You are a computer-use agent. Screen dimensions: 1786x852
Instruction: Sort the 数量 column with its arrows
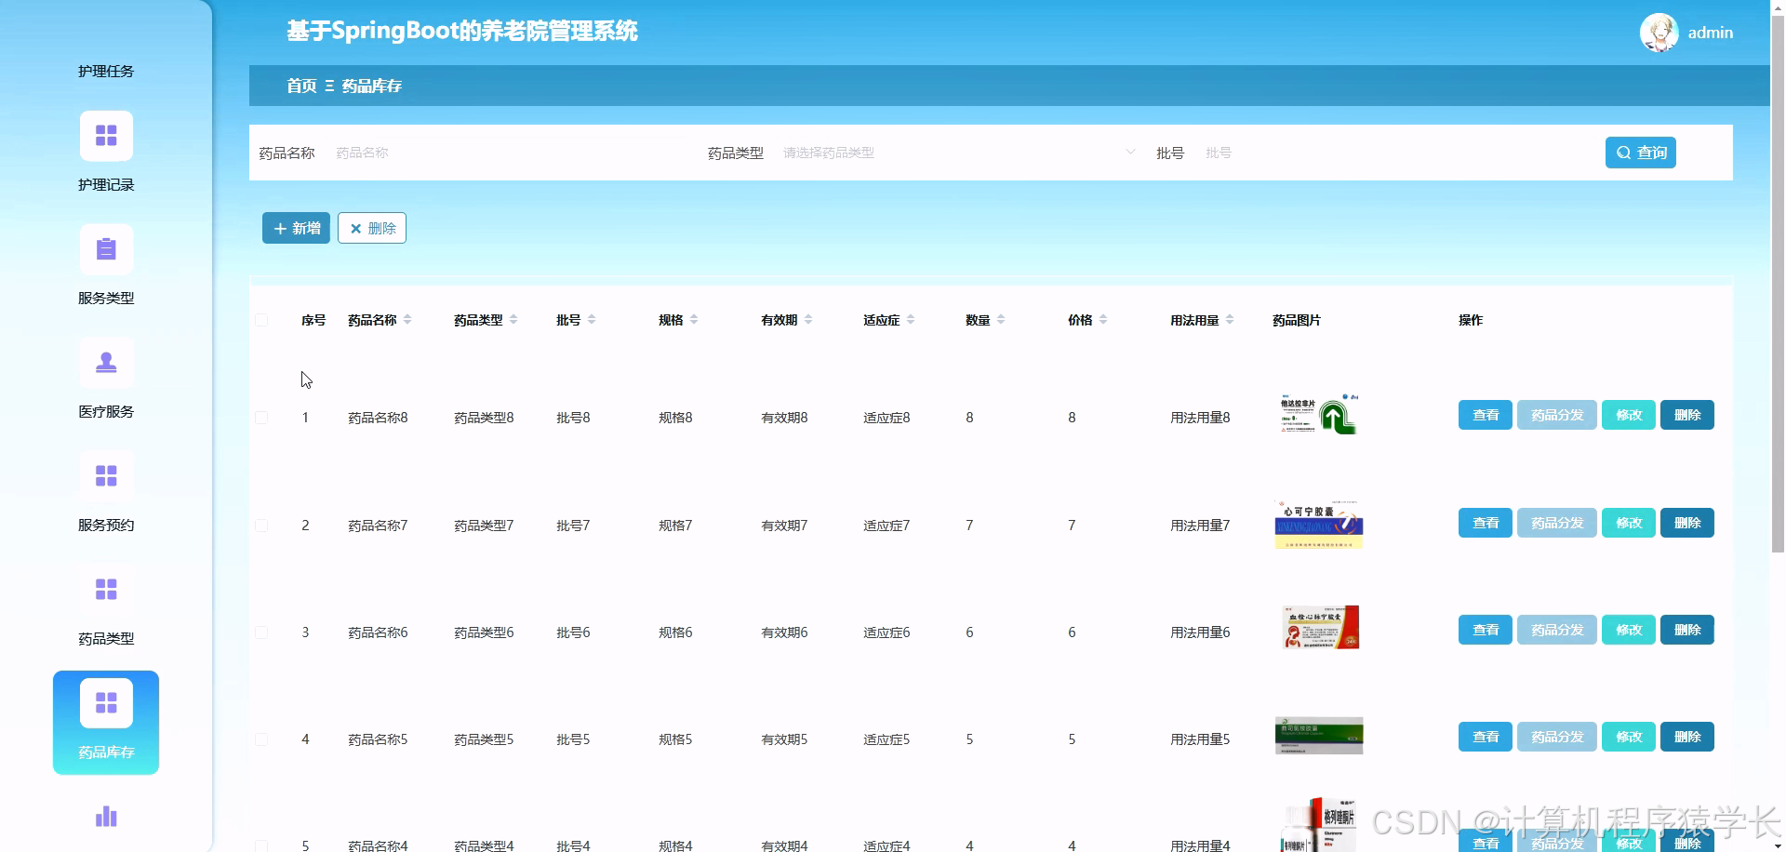[x=1002, y=319]
